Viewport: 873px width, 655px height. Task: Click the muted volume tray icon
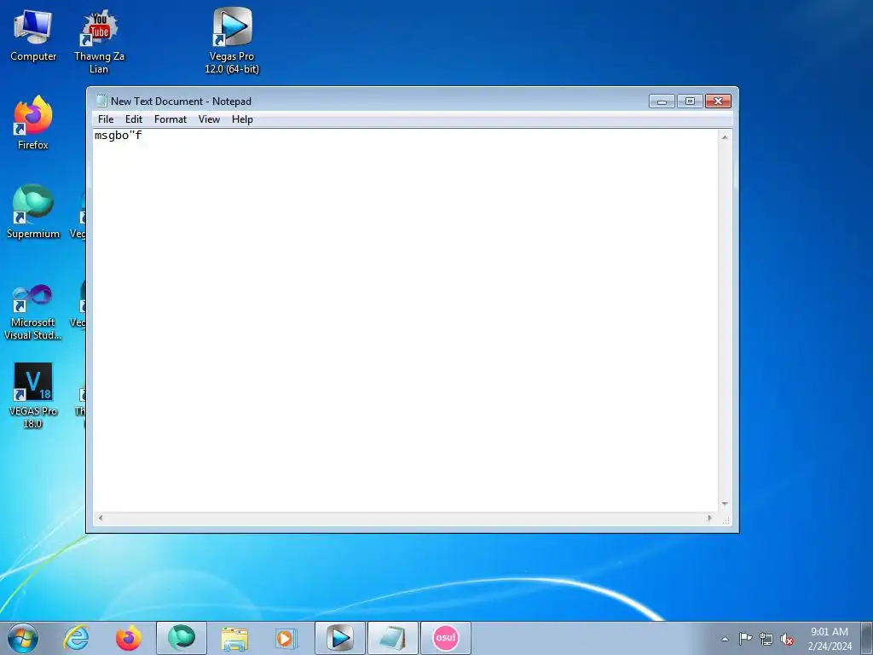(787, 639)
